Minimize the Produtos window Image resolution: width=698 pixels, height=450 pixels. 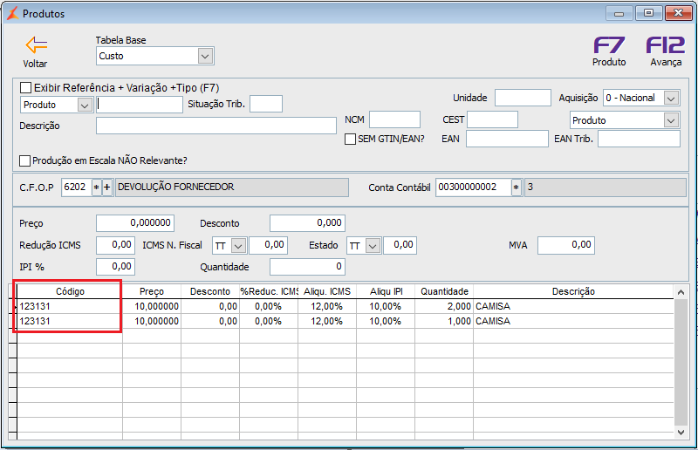[619, 13]
